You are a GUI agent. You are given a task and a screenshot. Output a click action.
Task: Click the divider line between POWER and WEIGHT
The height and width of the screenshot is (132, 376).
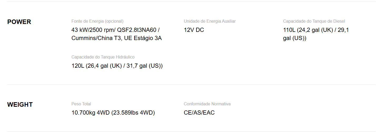tap(191, 84)
